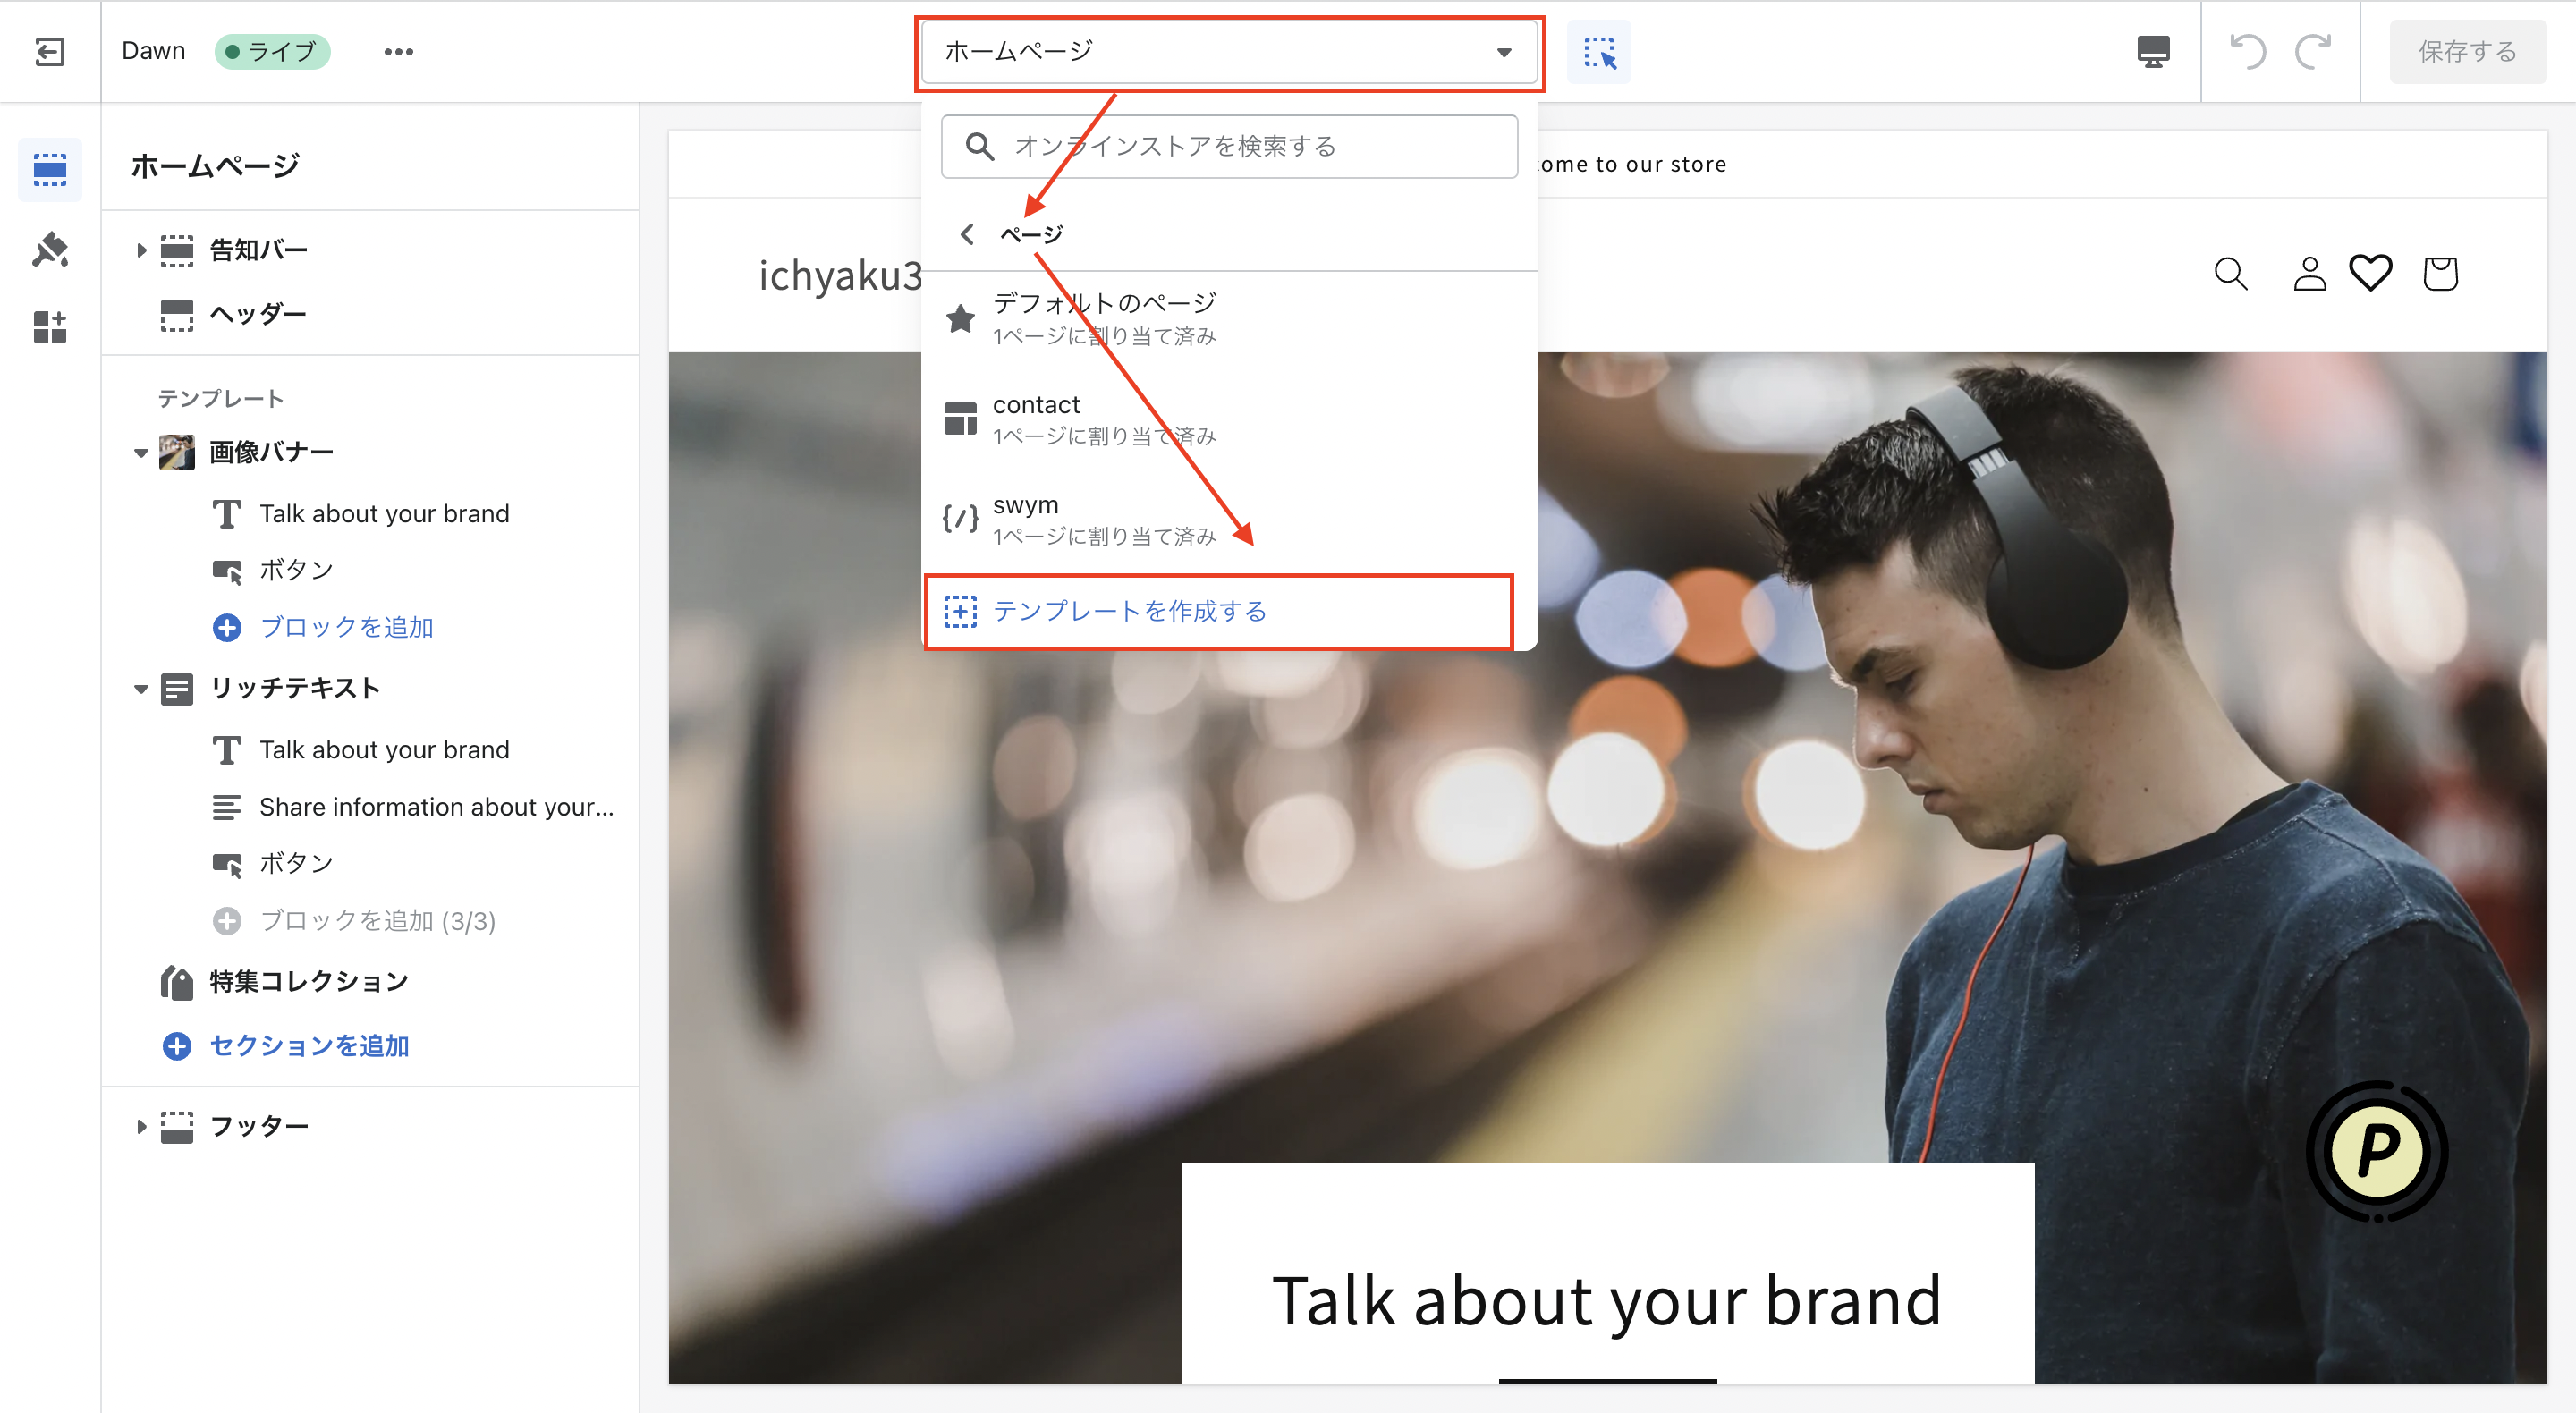Undo the last change
This screenshot has width=2576, height=1413.
(x=2248, y=51)
